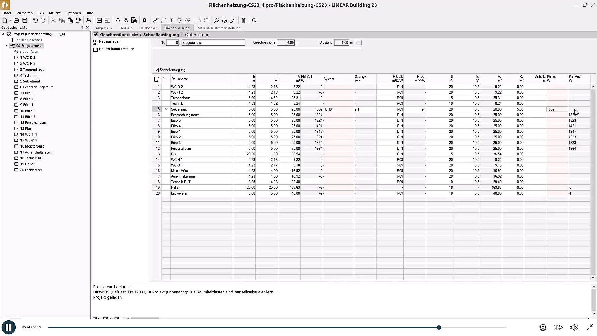The width and height of the screenshot is (597, 336).
Task: Click the info icon in the toolbar
Action: click(254, 20)
